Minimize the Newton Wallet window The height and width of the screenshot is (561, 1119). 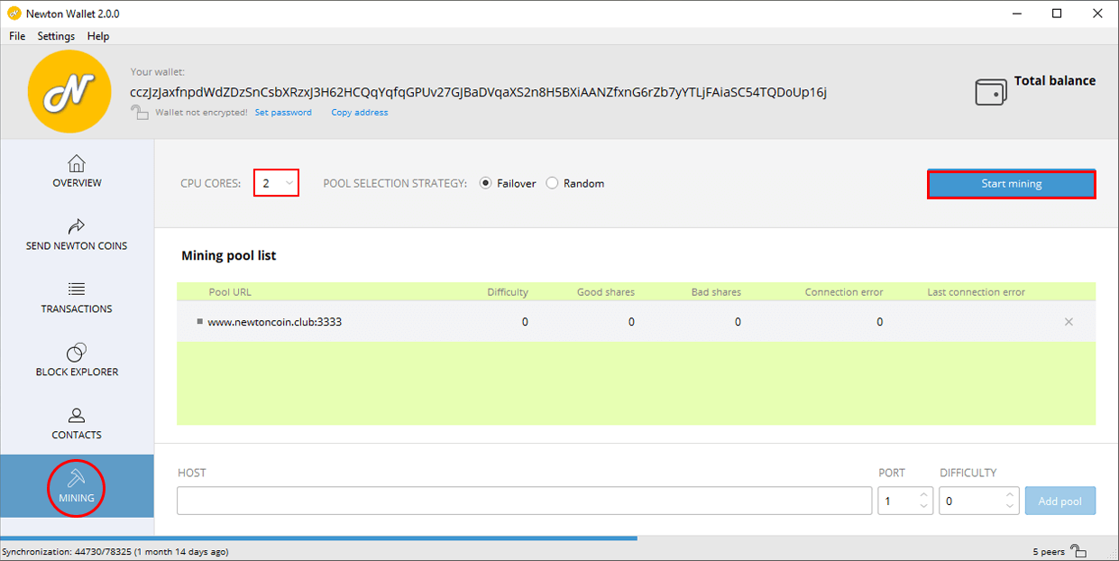coord(1015,14)
